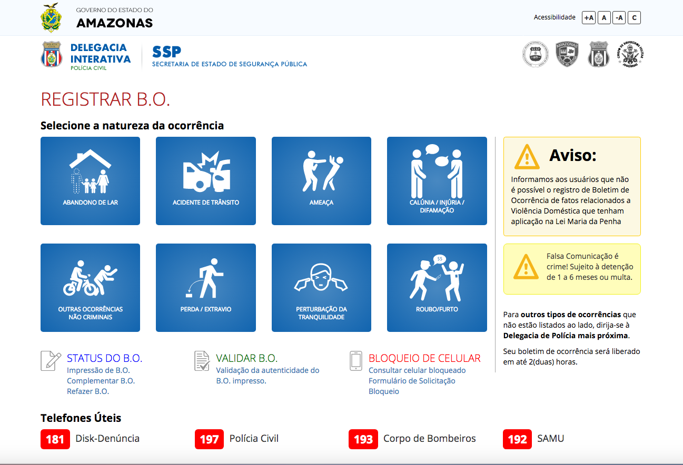
Task: Decrease font size with the -A button
Action: [x=619, y=17]
